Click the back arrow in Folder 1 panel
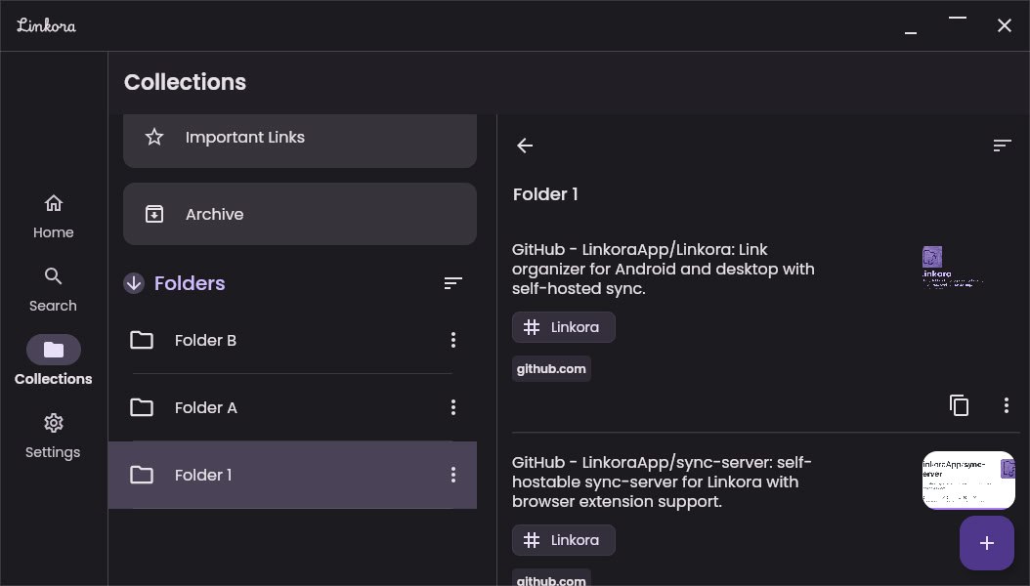 pos(525,146)
